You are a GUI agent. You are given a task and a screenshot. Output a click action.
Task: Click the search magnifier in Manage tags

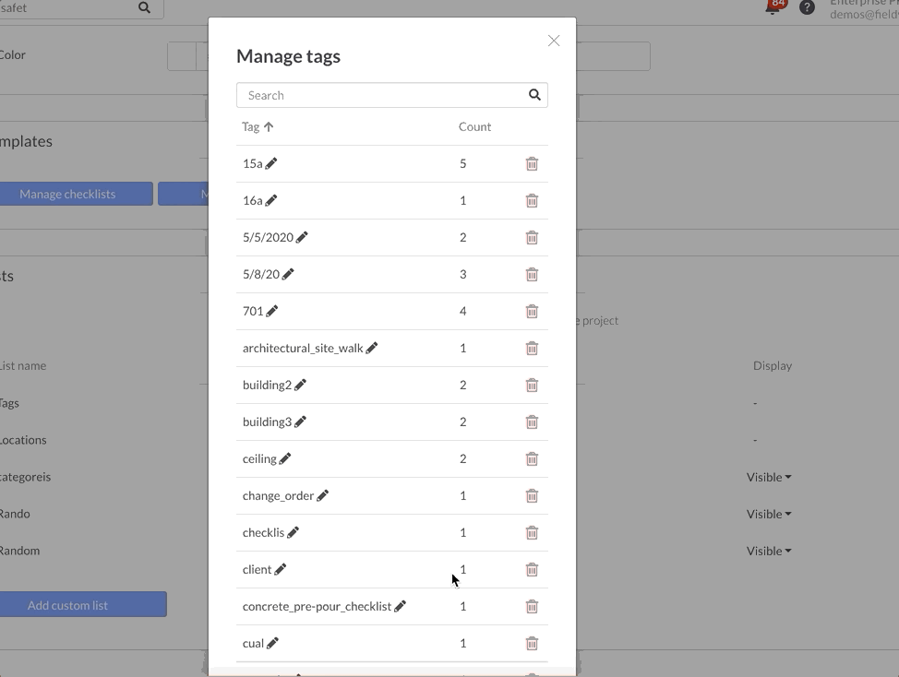(x=534, y=95)
